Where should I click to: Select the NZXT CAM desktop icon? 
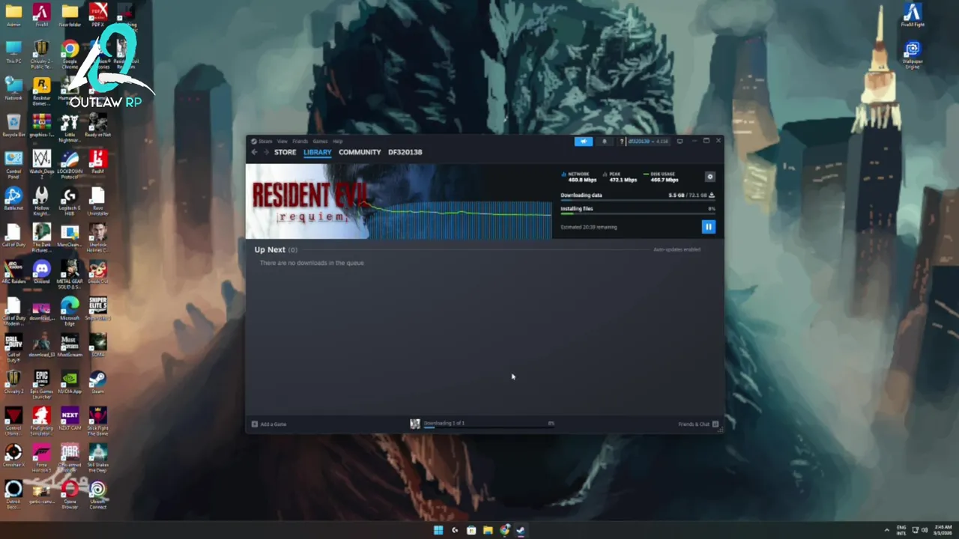pos(70,418)
